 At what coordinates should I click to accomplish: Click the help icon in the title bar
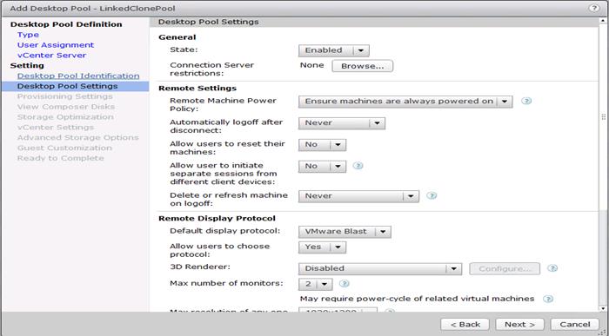[x=593, y=8]
